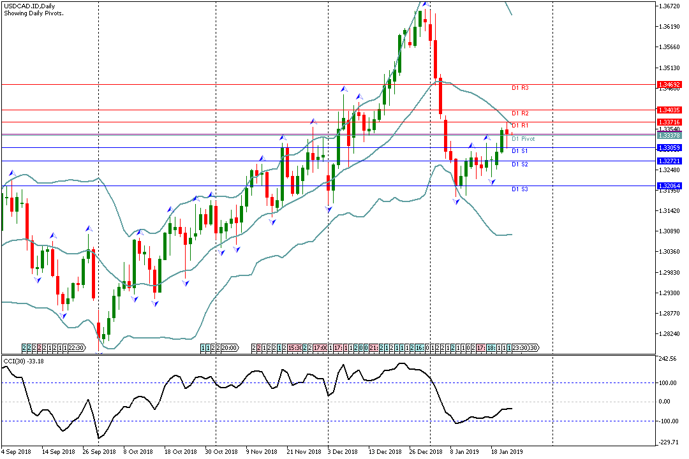
Task: Click the 13 Dec 2018 date label
Action: tap(385, 452)
